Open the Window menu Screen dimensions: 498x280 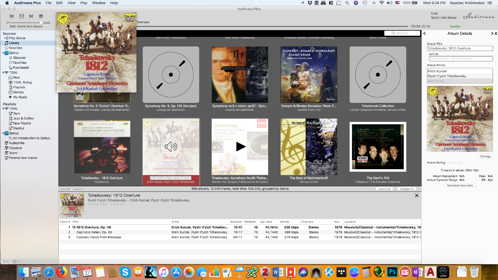[x=98, y=3]
